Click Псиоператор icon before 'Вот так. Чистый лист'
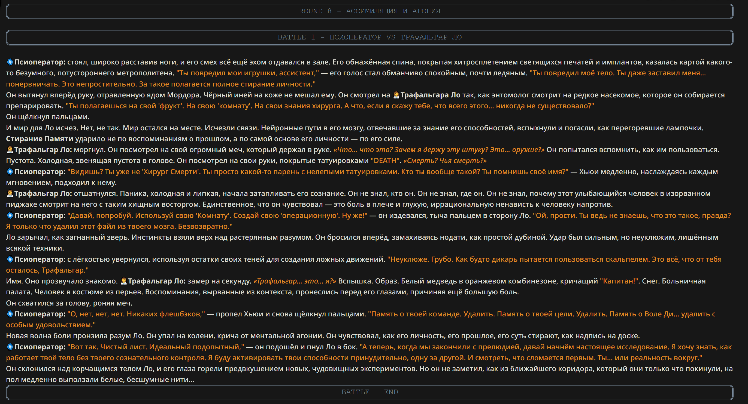 (x=10, y=347)
